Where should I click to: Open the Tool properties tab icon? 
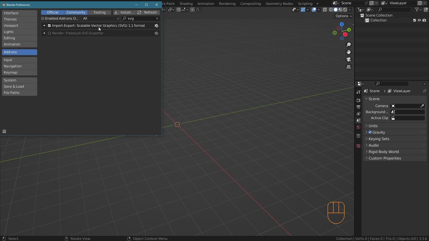click(359, 92)
